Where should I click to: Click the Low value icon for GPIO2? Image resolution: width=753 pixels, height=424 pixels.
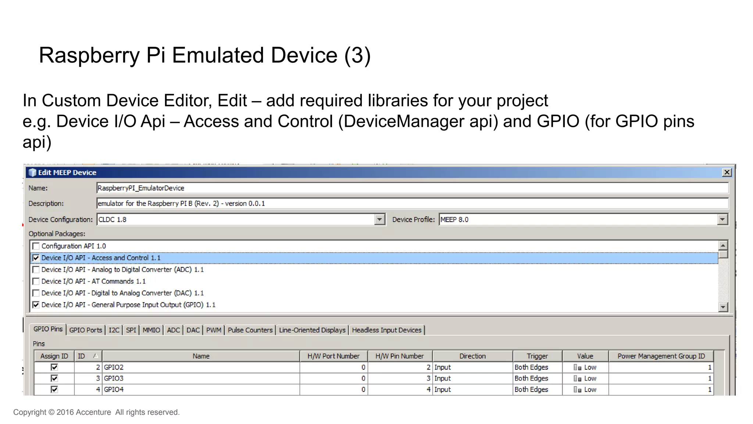(577, 367)
